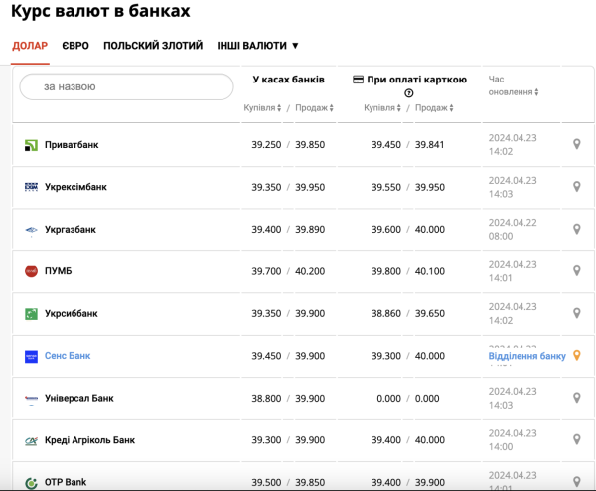Open map pin for OTP Bank row
This screenshot has width=596, height=491.
[576, 482]
